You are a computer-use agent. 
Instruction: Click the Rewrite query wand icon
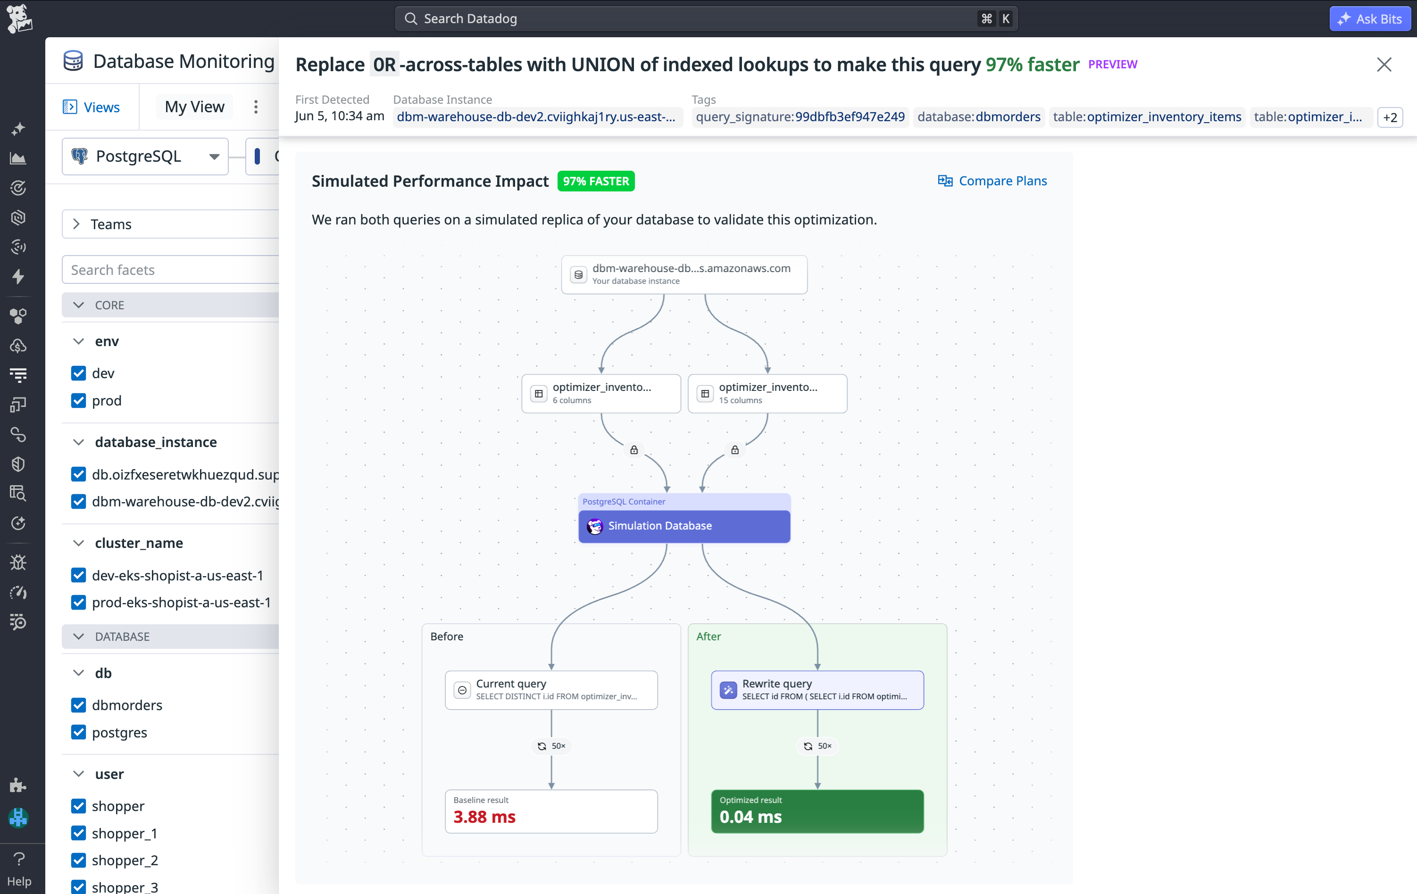(x=728, y=690)
